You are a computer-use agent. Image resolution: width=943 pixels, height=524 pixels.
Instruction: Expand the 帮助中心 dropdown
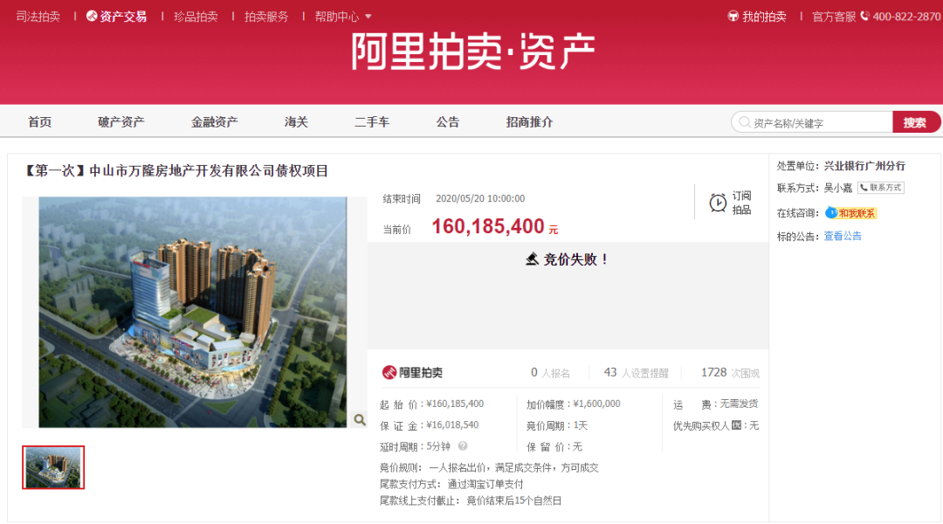point(343,17)
